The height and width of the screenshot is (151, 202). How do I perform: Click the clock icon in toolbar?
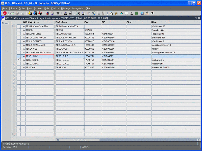tap(127, 13)
